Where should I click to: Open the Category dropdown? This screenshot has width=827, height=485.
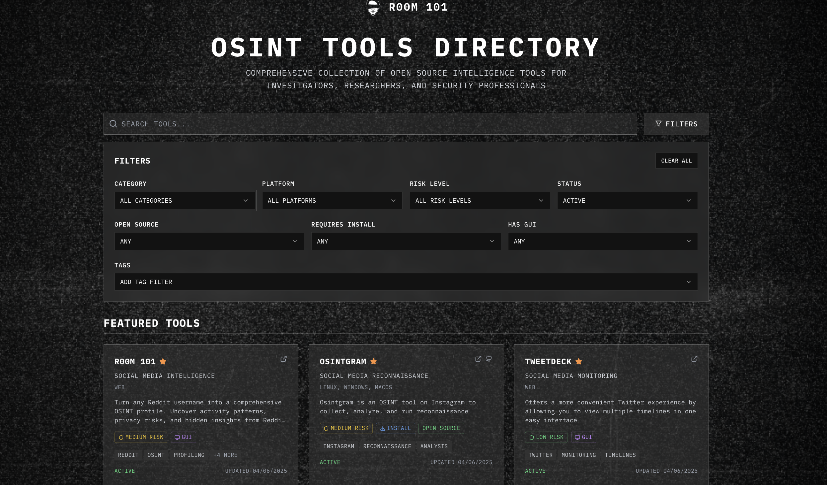pyautogui.click(x=185, y=201)
